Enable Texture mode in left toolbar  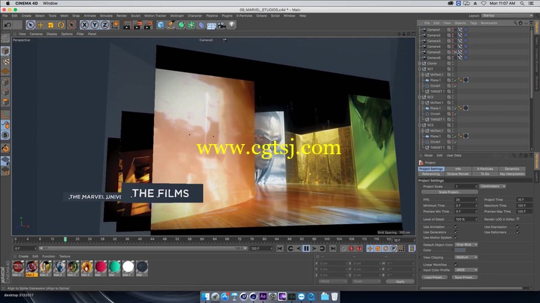5,61
